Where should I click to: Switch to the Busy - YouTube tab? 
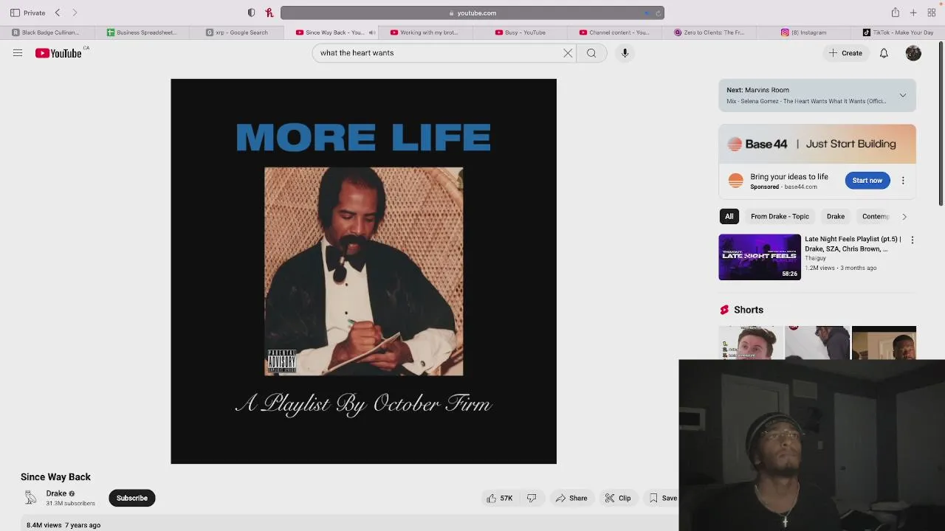point(520,32)
